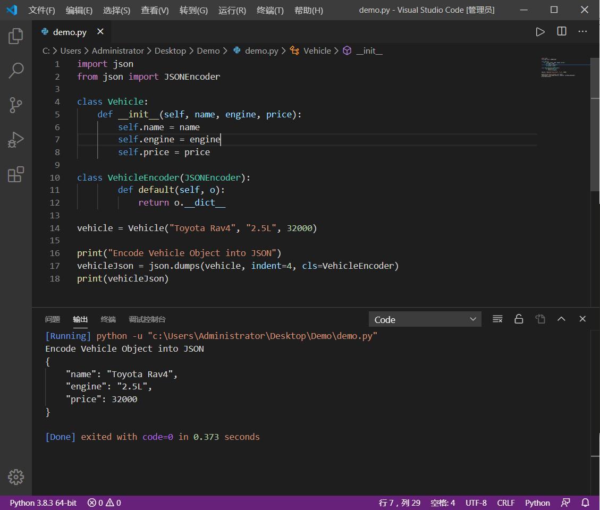Open the output channel dropdown showing Code
Screen dimensions: 600x510
click(425, 319)
